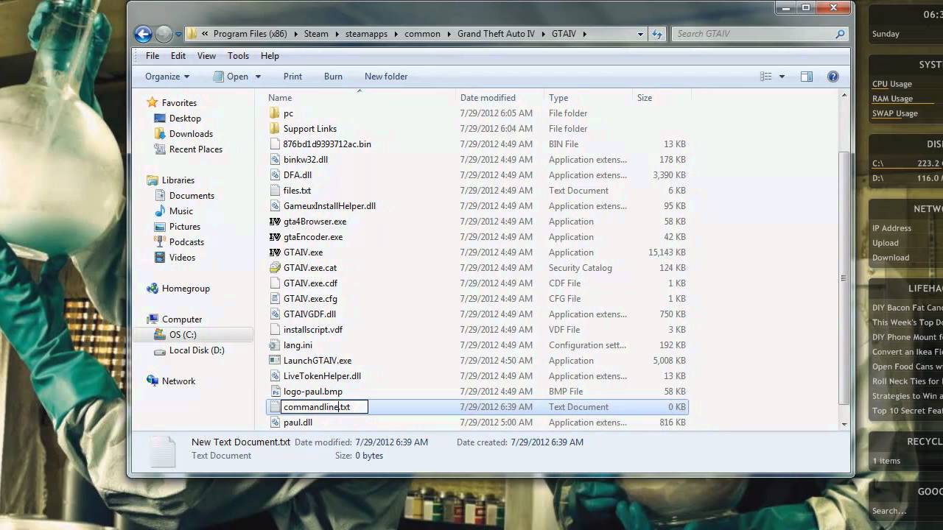Click the logo-paul.bmp image icon
Image resolution: width=943 pixels, height=530 pixels.
pyautogui.click(x=275, y=392)
